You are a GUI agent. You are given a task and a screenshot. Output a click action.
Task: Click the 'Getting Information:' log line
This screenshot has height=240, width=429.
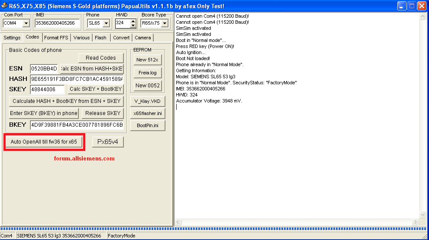196,70
